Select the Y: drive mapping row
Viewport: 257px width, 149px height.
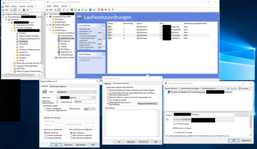pos(113,35)
